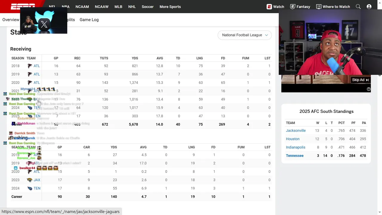Open the Where to Watch link
The width and height of the screenshot is (382, 215).
333,7
